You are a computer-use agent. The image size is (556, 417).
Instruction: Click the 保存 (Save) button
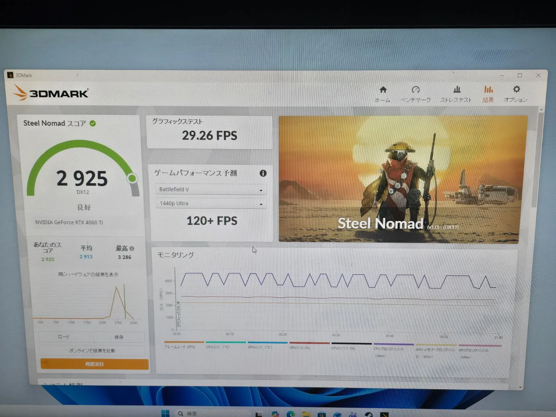pos(119,337)
